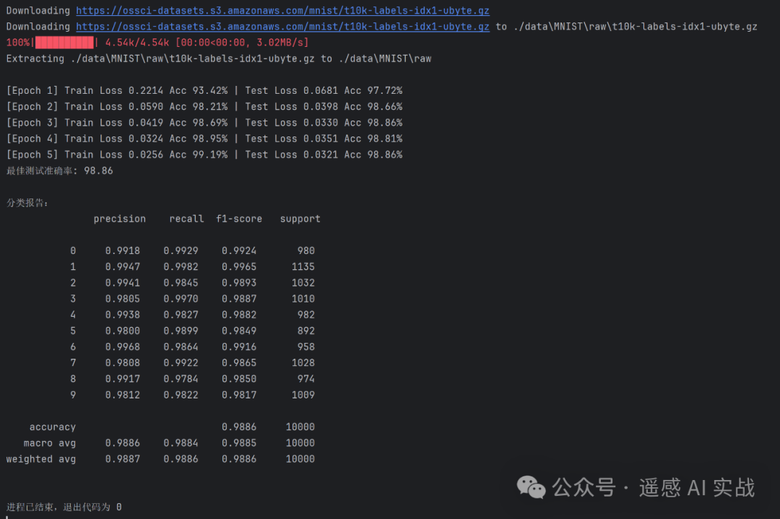Click the '100%' progress text
This screenshot has height=519, width=780.
[18, 43]
